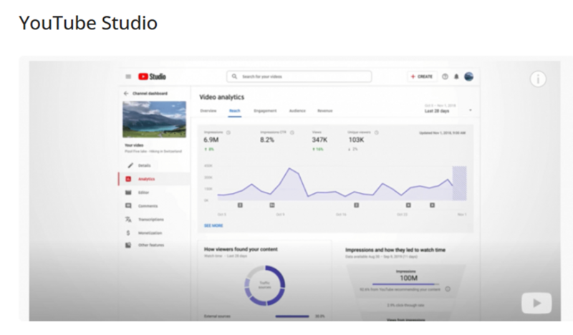
Task: Click the date range dropdown arrow
Action: tap(471, 110)
